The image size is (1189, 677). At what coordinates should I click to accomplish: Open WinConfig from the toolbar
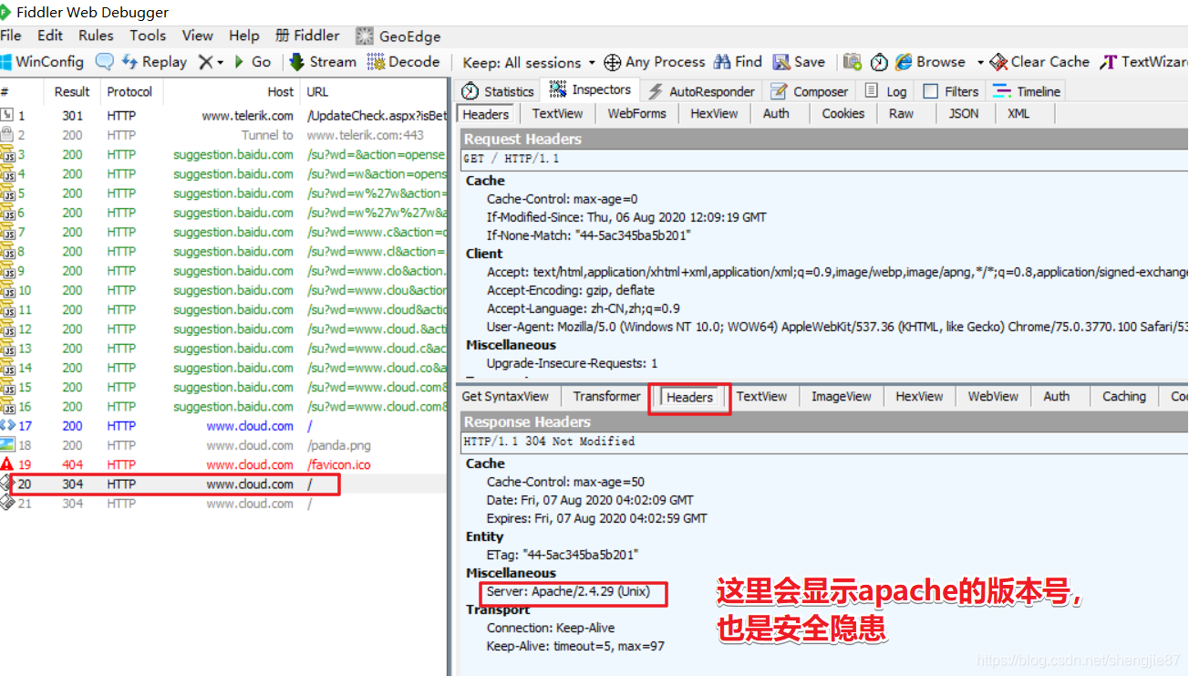(x=42, y=62)
